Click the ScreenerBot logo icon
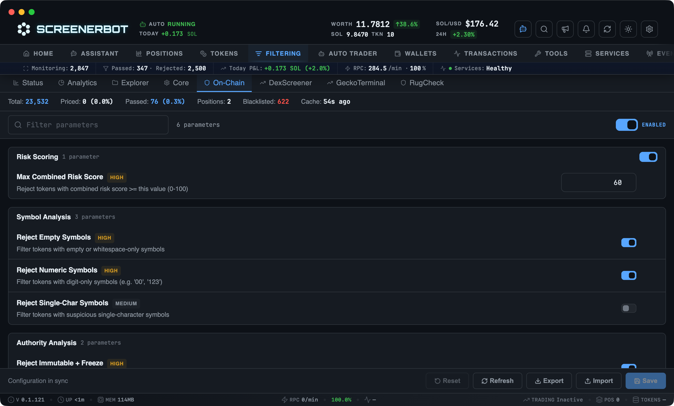This screenshot has width=674, height=406. [24, 29]
